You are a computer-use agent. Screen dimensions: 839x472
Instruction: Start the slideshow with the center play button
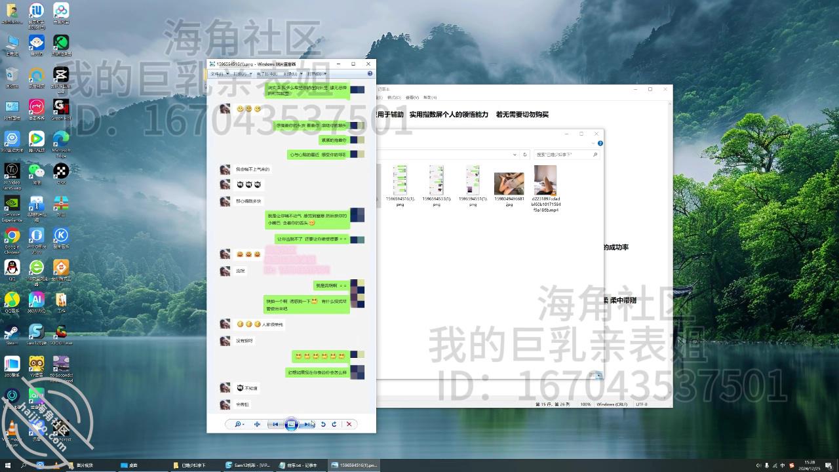pos(292,424)
